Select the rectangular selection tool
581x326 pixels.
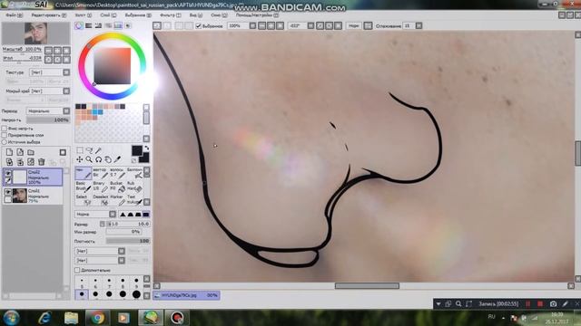[x=80, y=150]
